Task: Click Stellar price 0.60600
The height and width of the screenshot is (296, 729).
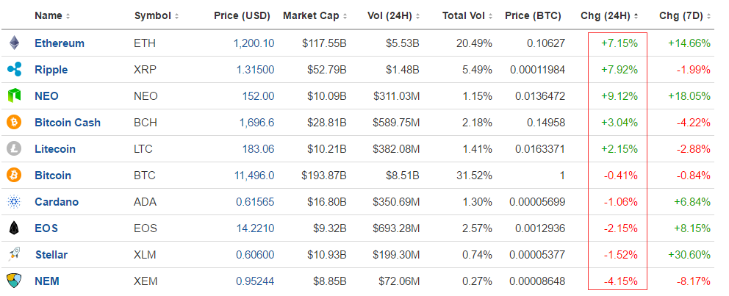Action: click(x=255, y=255)
